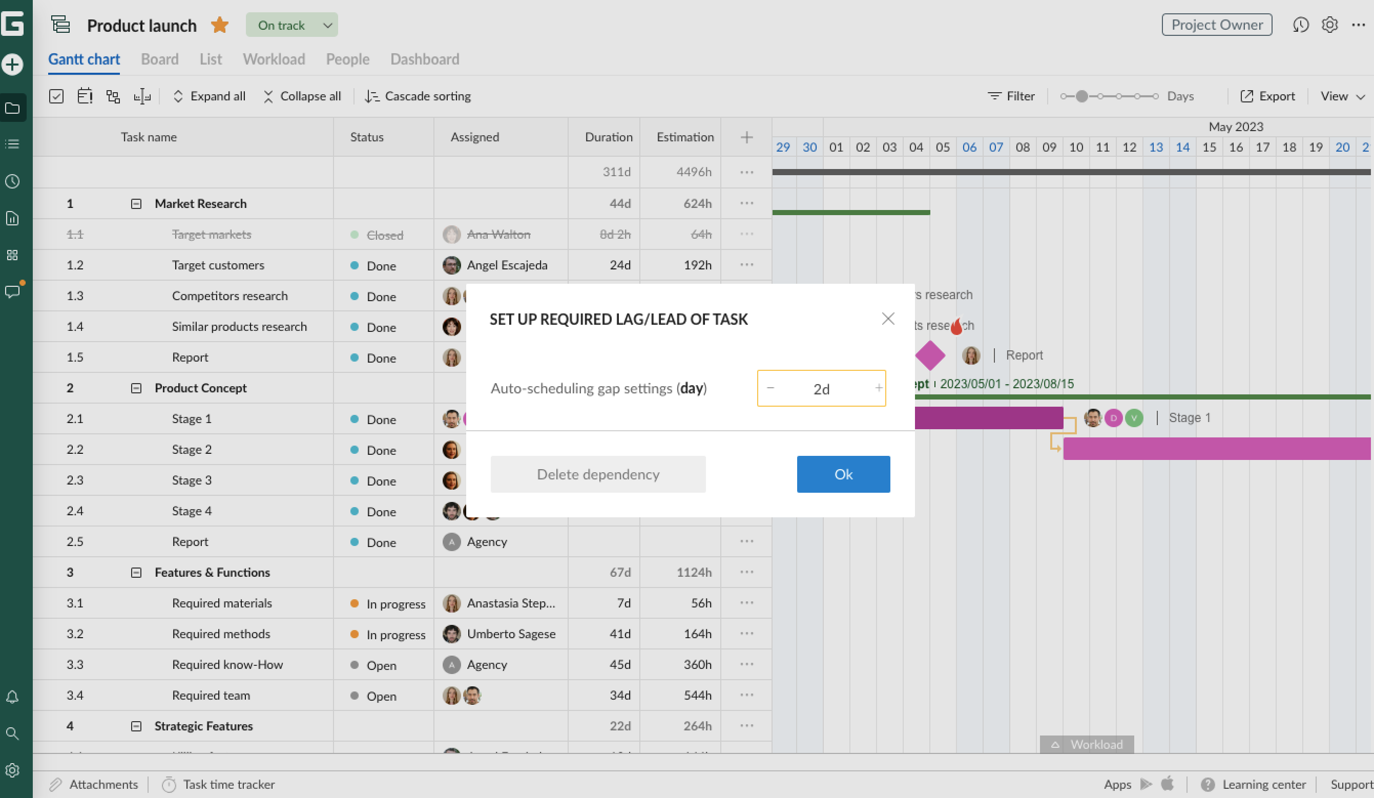Open the View dropdown menu
The height and width of the screenshot is (798, 1374).
[x=1341, y=96]
